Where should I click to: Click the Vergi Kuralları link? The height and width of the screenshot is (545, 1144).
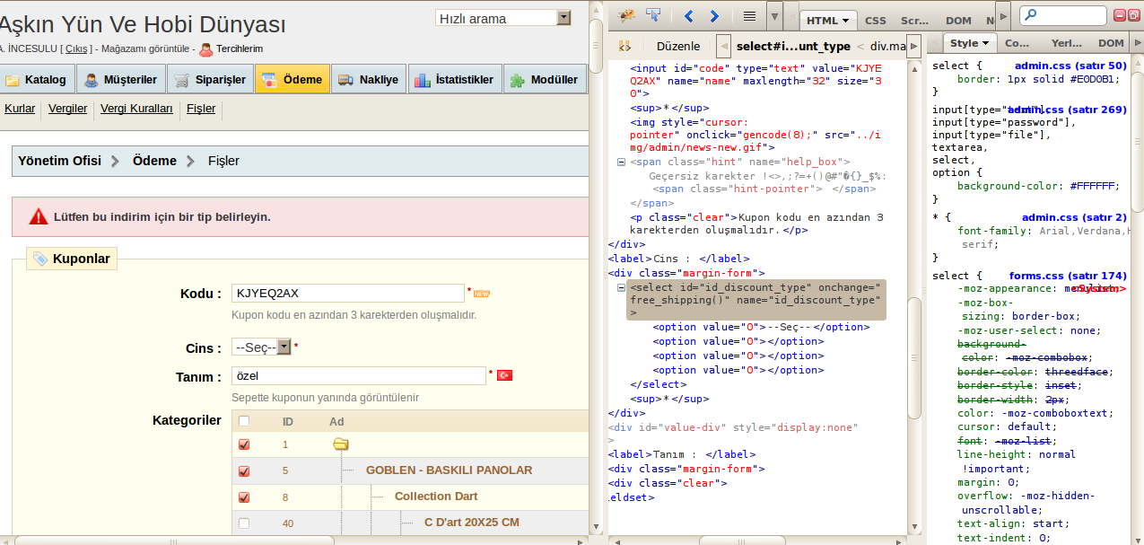[135, 109]
